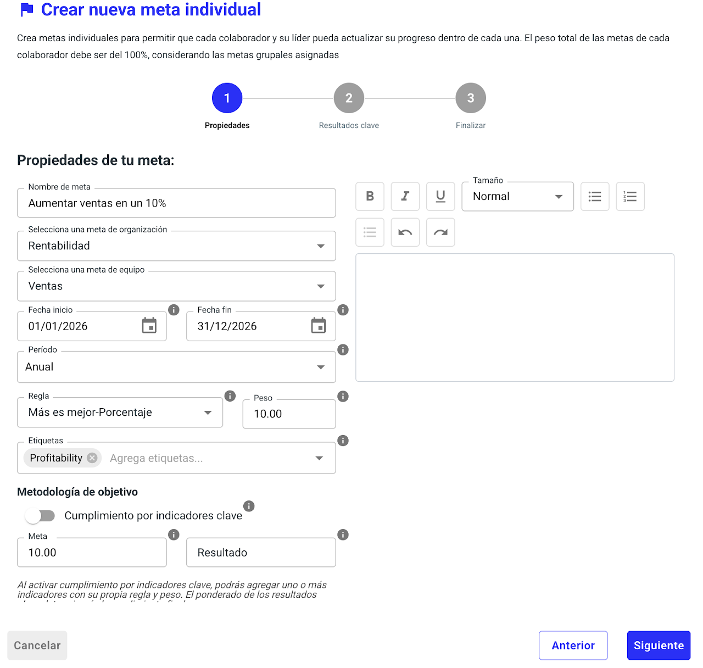Insert a numbered list in the editor
The height and width of the screenshot is (668, 703).
pyautogui.click(x=630, y=196)
